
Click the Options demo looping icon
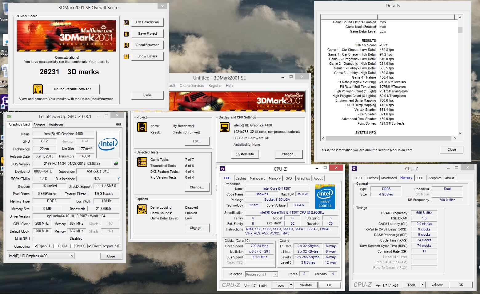click(142, 209)
